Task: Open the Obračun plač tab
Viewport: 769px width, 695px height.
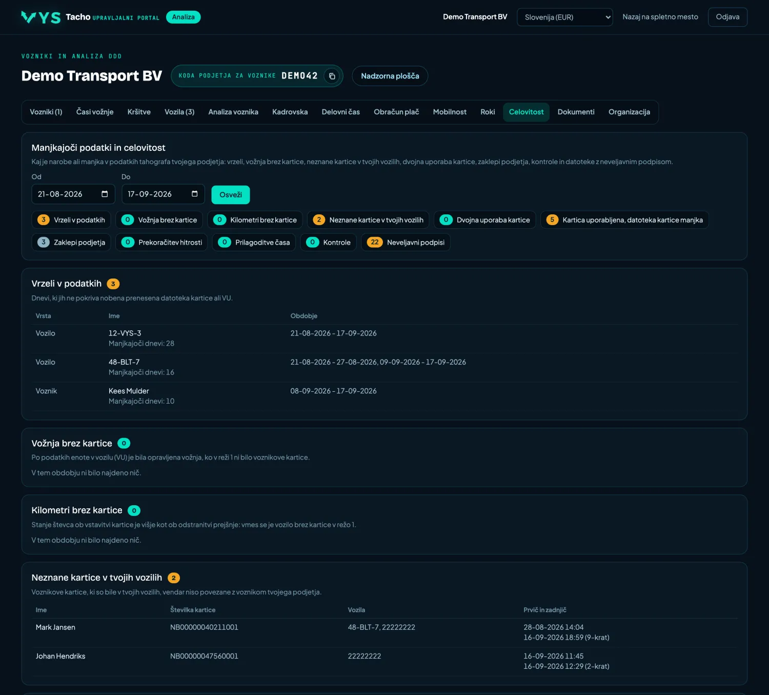Action: 396,112
